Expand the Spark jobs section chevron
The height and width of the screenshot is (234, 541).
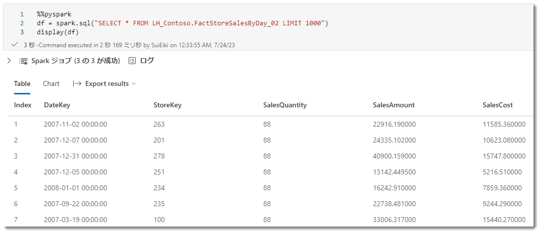tap(9, 61)
